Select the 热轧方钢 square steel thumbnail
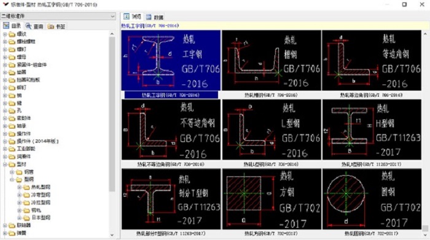The height and width of the screenshot is (240, 430). point(272,199)
